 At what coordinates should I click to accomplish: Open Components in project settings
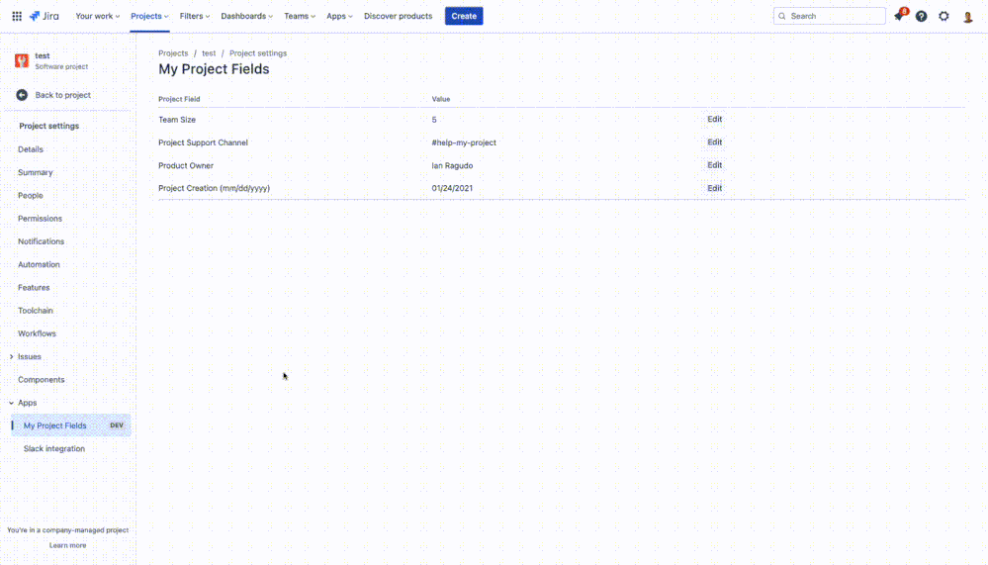pyautogui.click(x=41, y=380)
